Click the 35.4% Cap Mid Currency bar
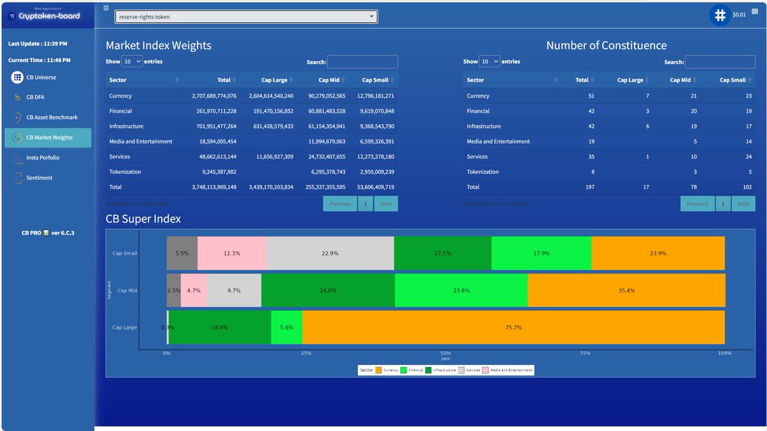The width and height of the screenshot is (767, 431). [626, 290]
